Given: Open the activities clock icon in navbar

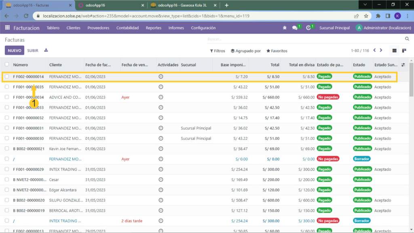Looking at the screenshot, I should pos(308,28).
